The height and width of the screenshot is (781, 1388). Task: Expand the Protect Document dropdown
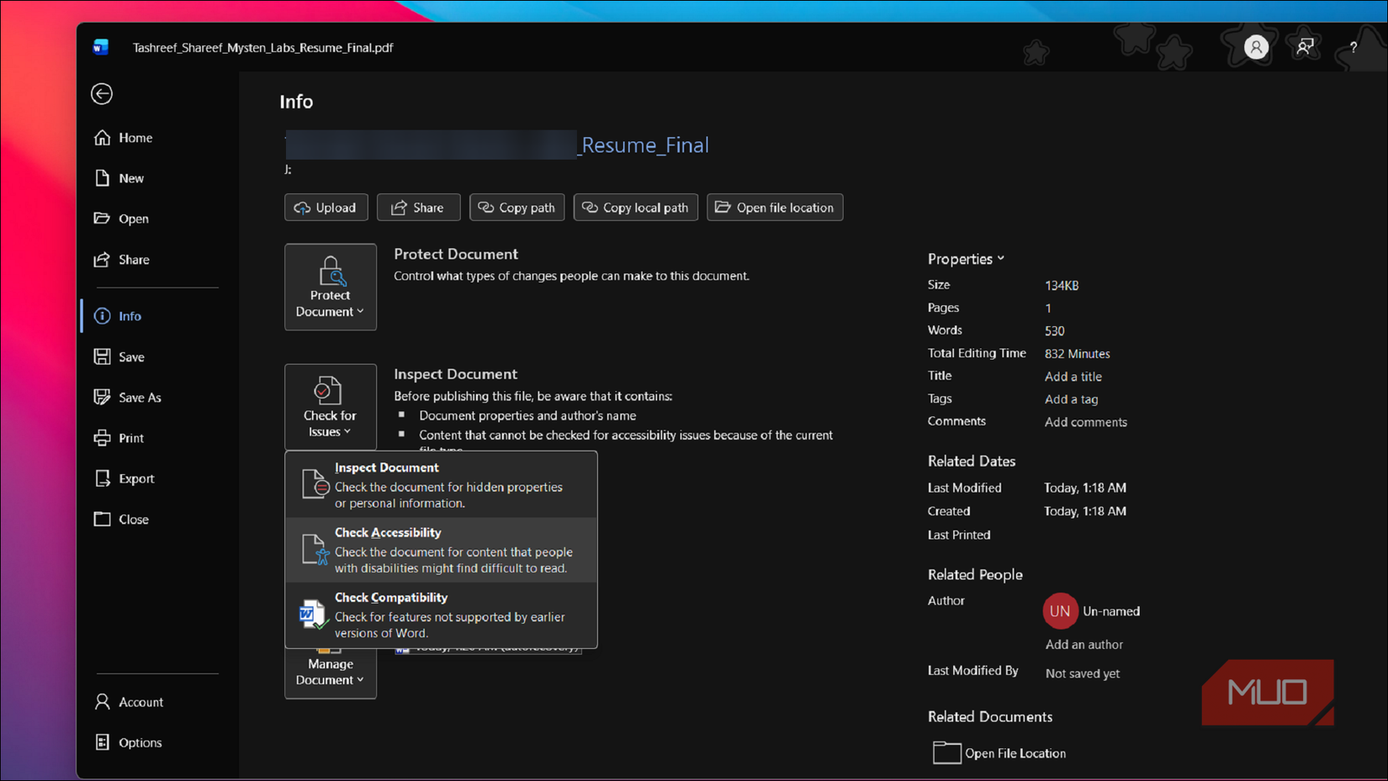(331, 287)
